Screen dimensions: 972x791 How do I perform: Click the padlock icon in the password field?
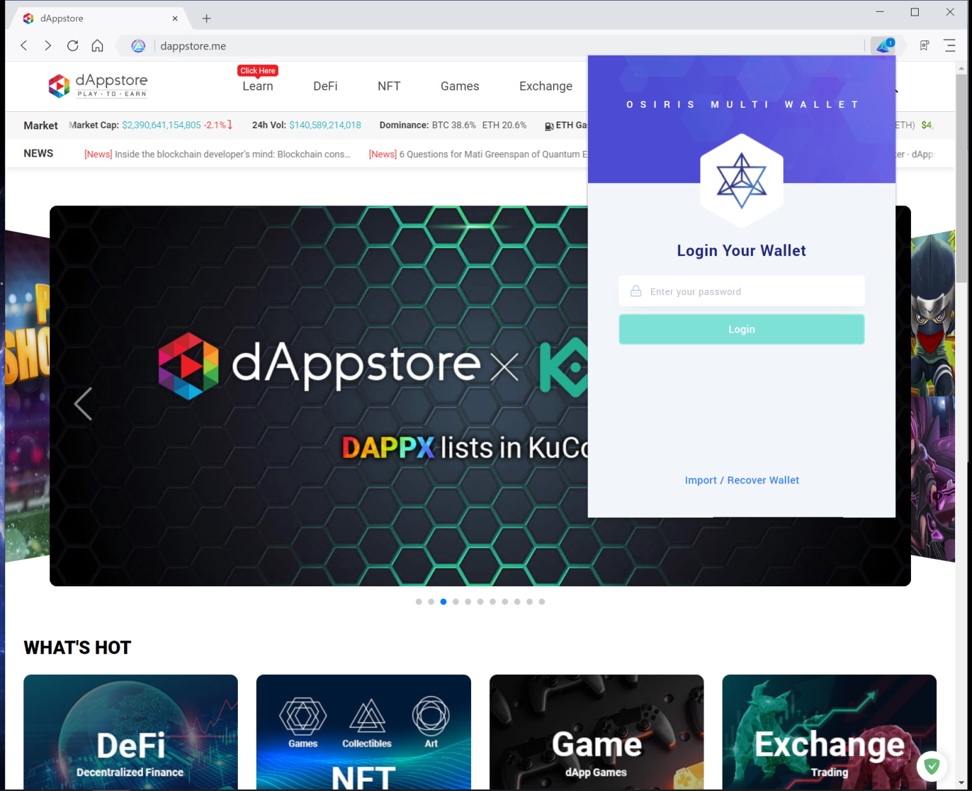[636, 291]
